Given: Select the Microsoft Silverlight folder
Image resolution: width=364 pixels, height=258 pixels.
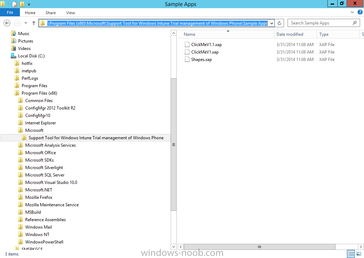Looking at the screenshot, I should [x=44, y=168].
